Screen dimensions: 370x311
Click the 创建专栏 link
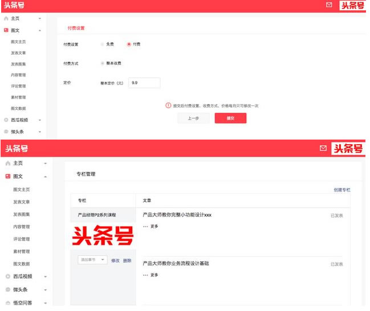tap(341, 190)
